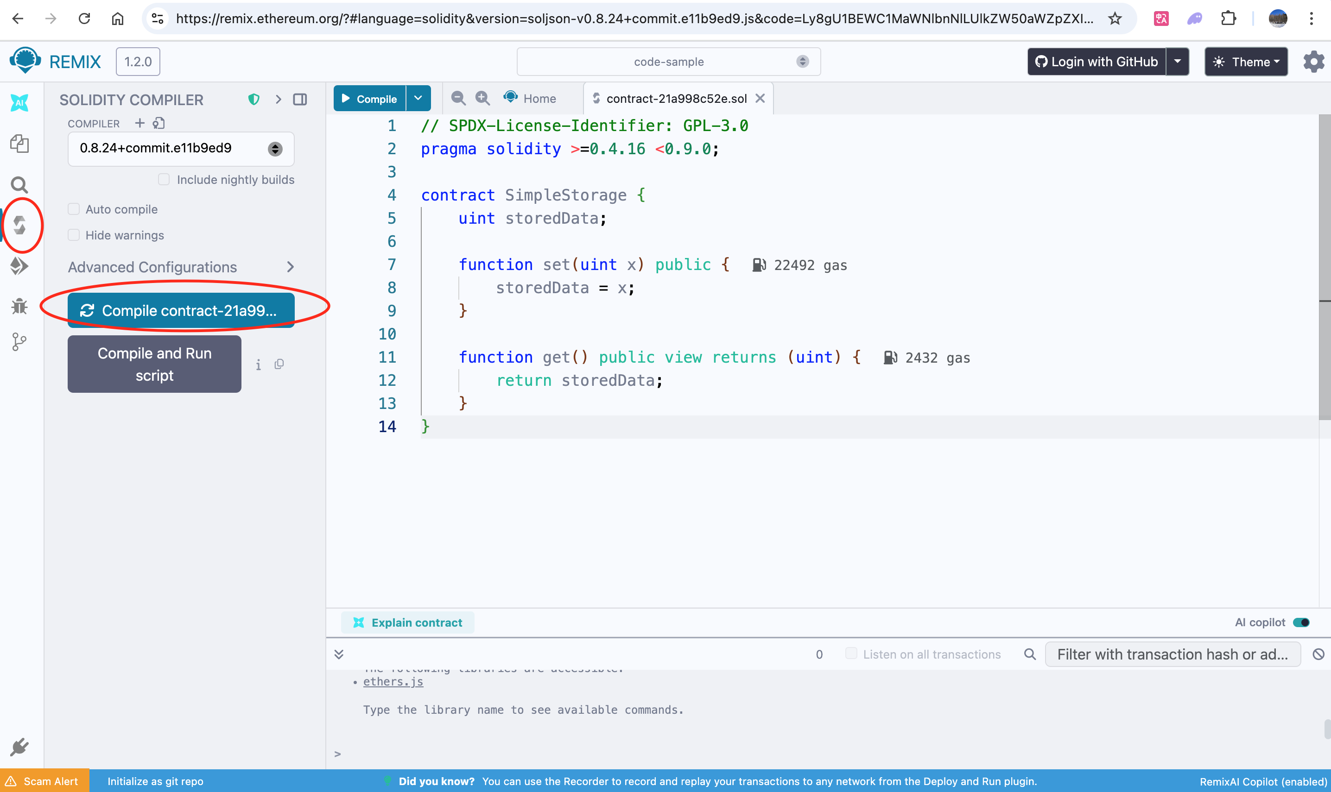Select the contract-21a998c52e.sol tab
Screen dimensions: 1331x792
coord(676,99)
